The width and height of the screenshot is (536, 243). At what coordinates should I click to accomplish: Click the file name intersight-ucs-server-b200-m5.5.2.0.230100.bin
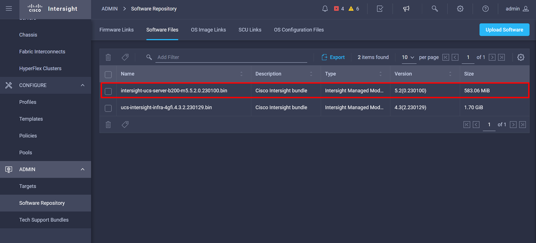pos(174,91)
